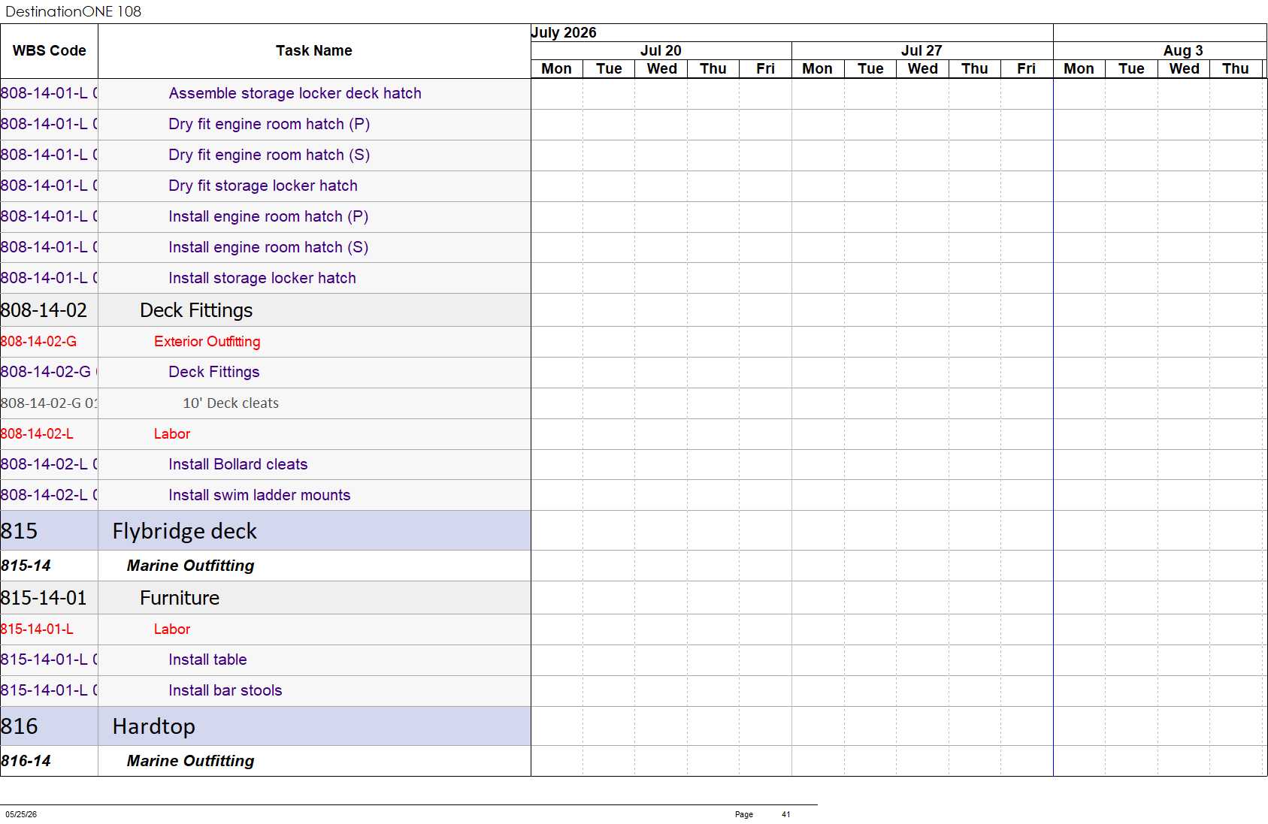Click WBS code 808-14-02-G in red
Viewport: 1268px width, 824px height.
click(38, 342)
